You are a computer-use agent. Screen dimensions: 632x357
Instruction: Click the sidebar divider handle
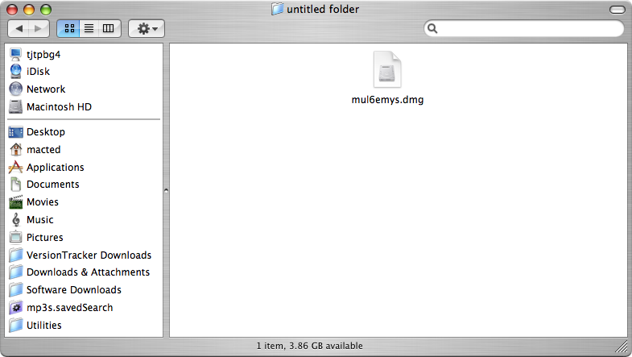point(166,190)
